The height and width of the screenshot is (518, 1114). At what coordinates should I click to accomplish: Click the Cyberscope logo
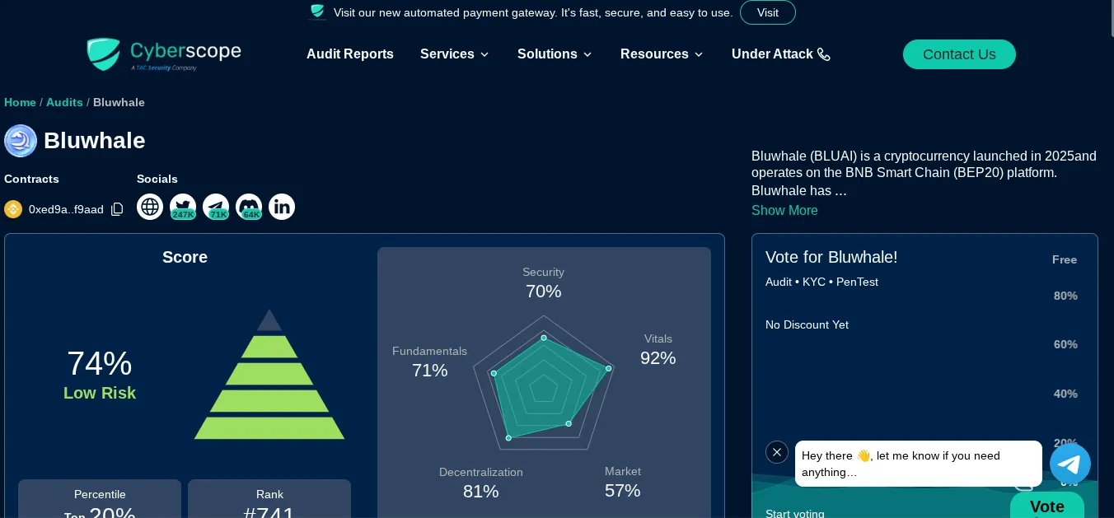(164, 54)
